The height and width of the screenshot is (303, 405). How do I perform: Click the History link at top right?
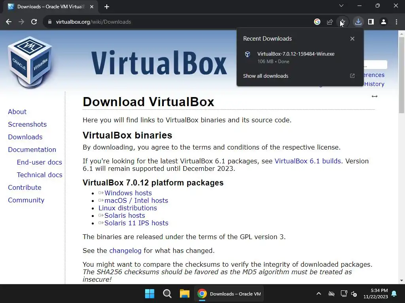(374, 84)
